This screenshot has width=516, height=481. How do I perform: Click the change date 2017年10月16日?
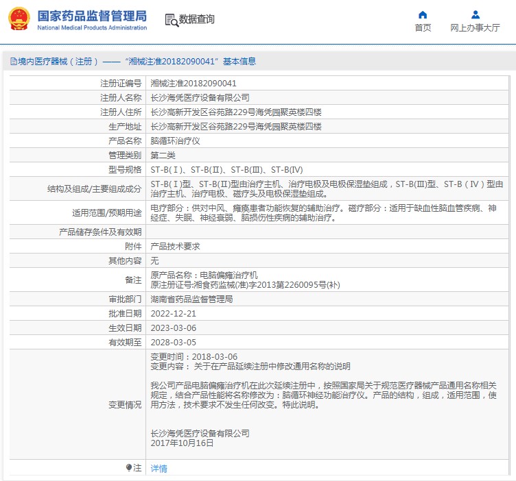(x=182, y=443)
